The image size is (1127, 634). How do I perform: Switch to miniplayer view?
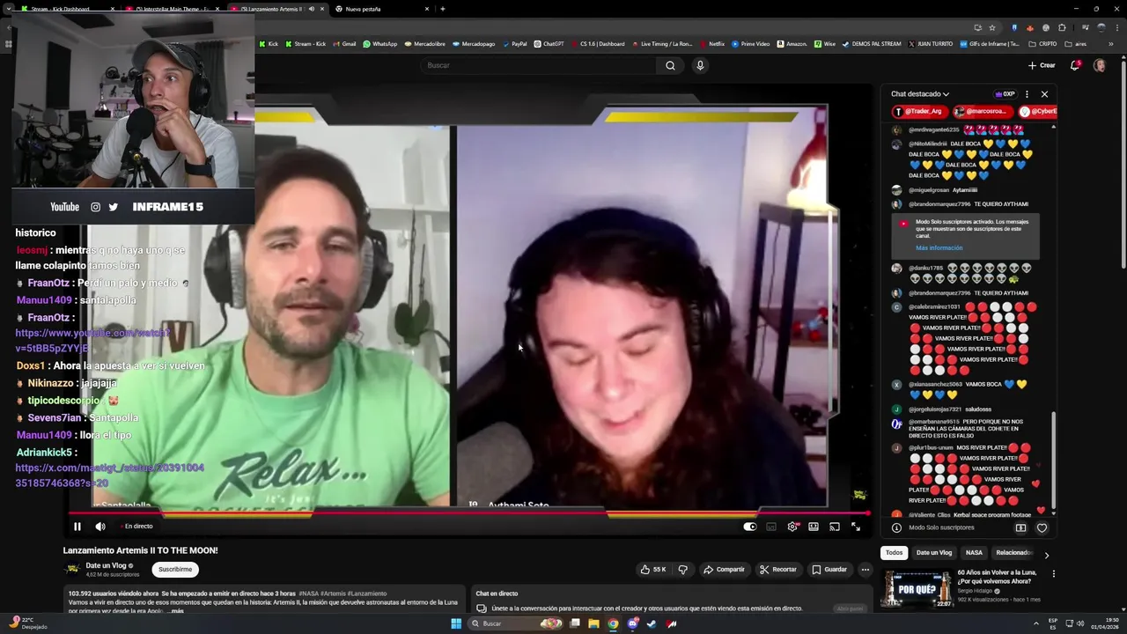[x=814, y=527]
